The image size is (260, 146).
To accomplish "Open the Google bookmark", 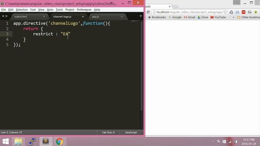I will pyautogui.click(x=175, y=17).
